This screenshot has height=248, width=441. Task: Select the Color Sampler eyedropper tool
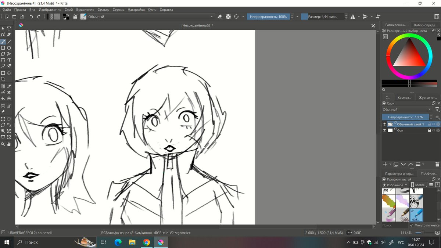click(x=9, y=86)
